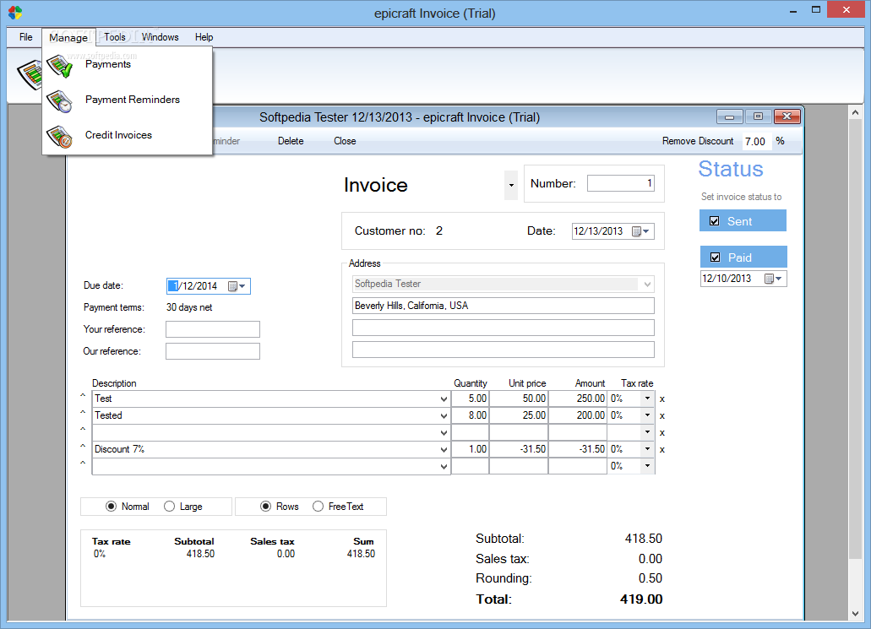Viewport: 871px width, 629px height.
Task: Select the Large size radio button
Action: [x=170, y=507]
